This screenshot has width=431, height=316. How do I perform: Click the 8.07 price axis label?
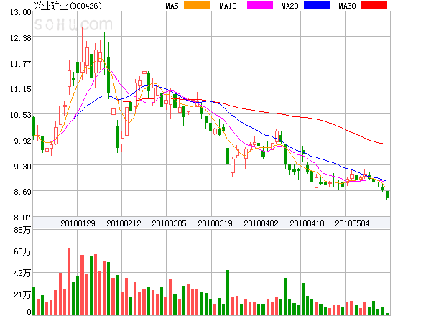click(x=22, y=218)
